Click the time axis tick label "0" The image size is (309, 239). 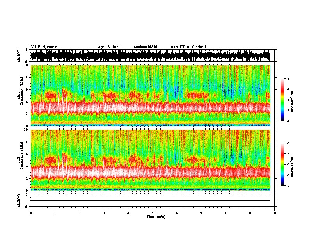[x=31, y=213]
